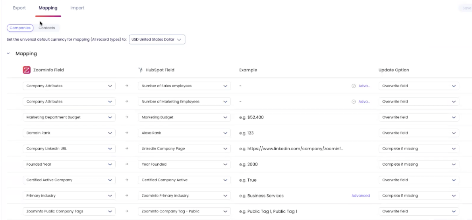Select the Mapping tab
This screenshot has width=472, height=220.
(48, 8)
